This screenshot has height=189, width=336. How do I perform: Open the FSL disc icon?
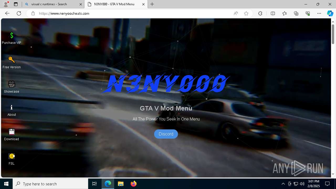pyautogui.click(x=12, y=156)
